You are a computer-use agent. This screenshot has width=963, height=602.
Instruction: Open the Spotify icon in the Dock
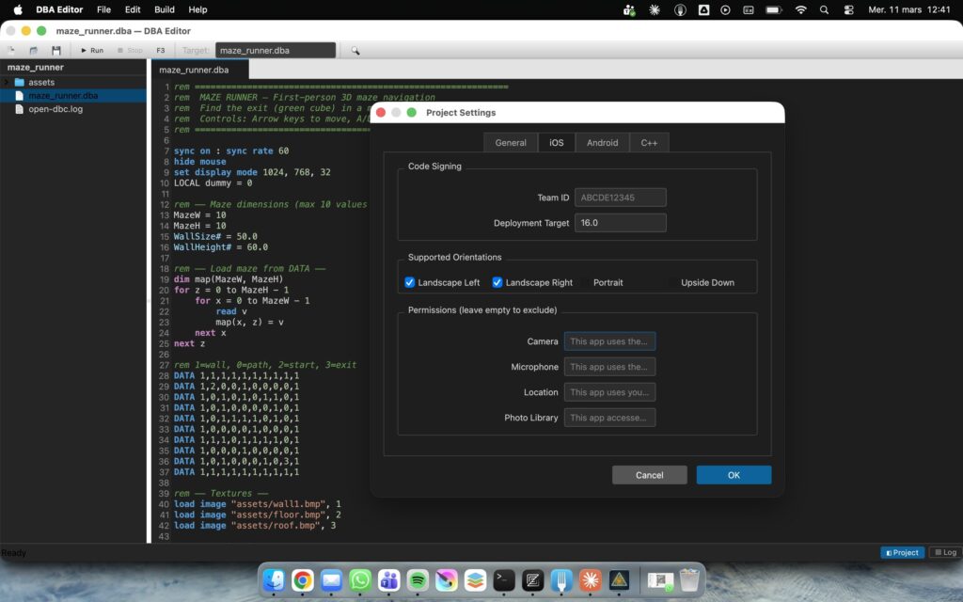pyautogui.click(x=418, y=579)
